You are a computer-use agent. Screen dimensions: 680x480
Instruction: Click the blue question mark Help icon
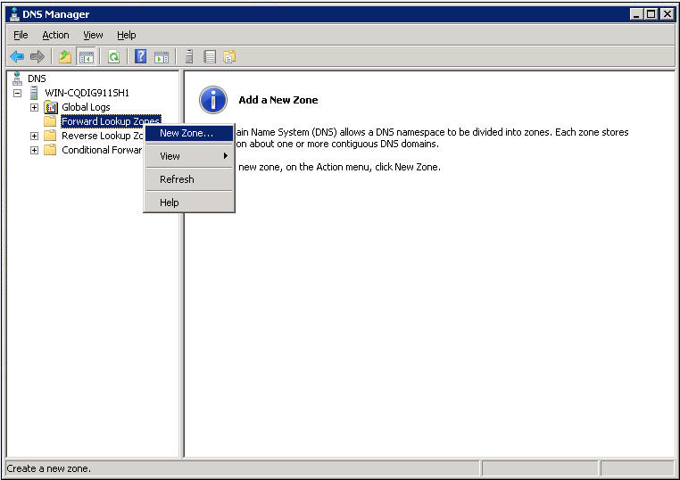pyautogui.click(x=140, y=56)
